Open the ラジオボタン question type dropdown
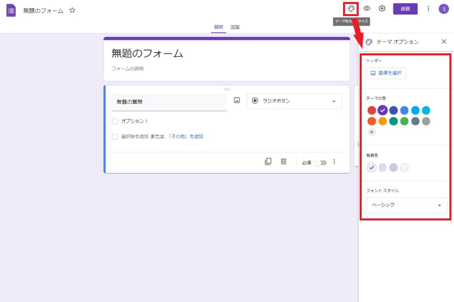 pyautogui.click(x=294, y=101)
